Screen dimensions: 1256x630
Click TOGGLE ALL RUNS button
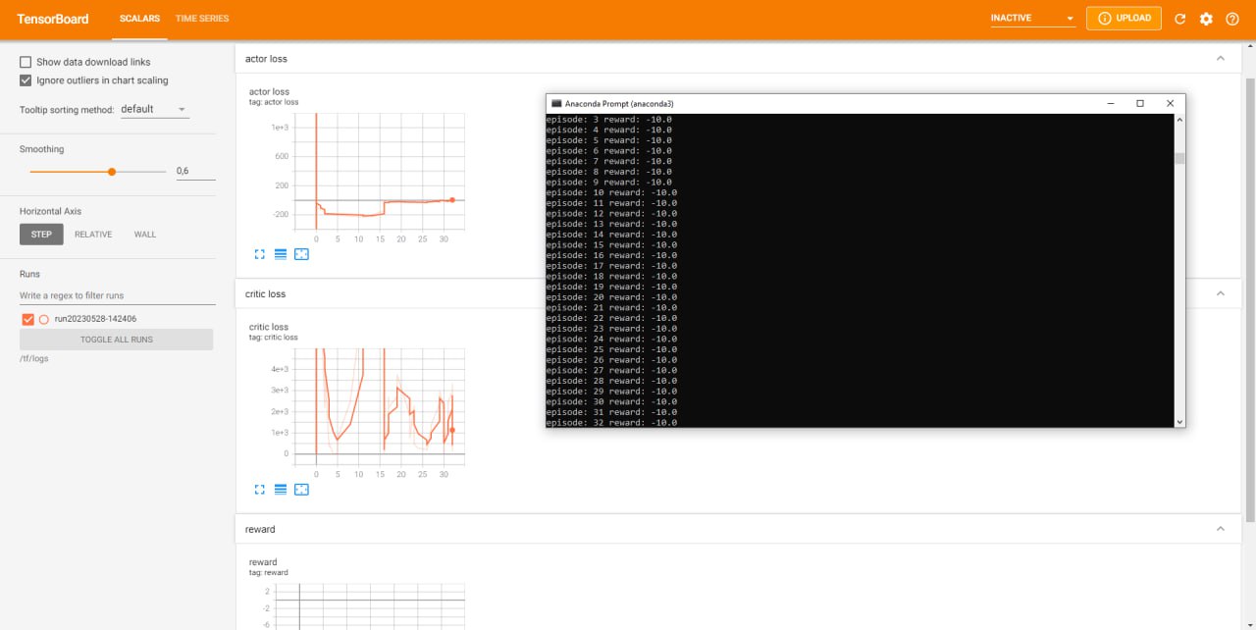[116, 340]
